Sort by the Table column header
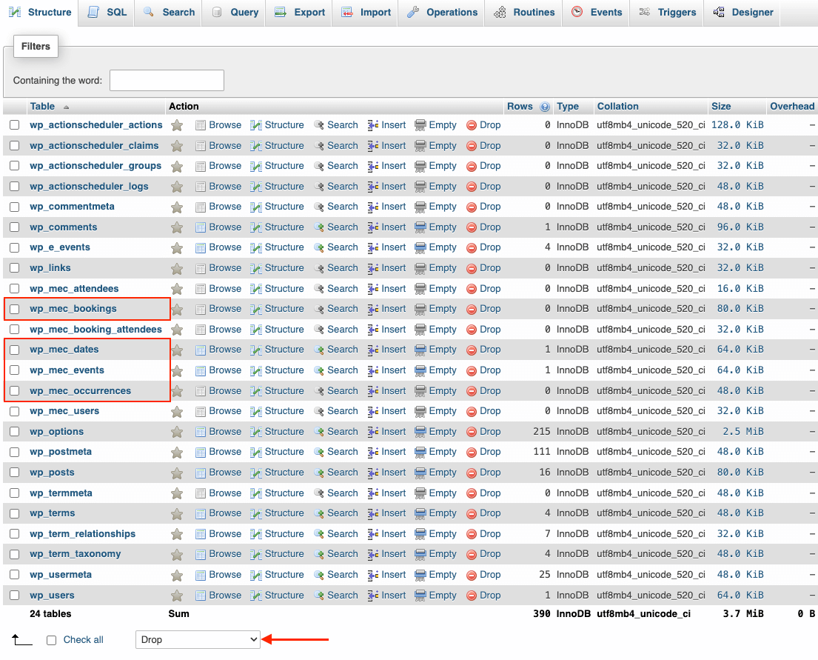818x660 pixels. tap(43, 107)
